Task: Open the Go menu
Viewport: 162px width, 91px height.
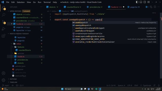Action: (34, 2)
